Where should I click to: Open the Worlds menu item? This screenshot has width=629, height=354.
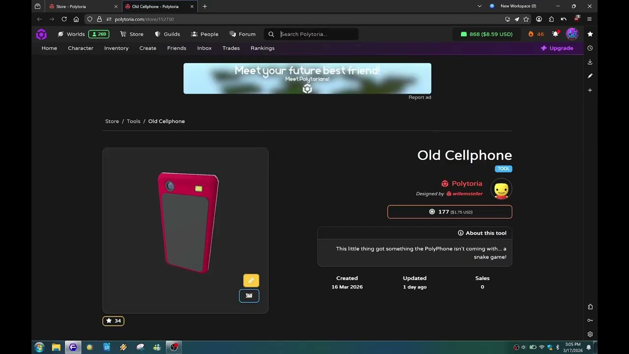(71, 34)
